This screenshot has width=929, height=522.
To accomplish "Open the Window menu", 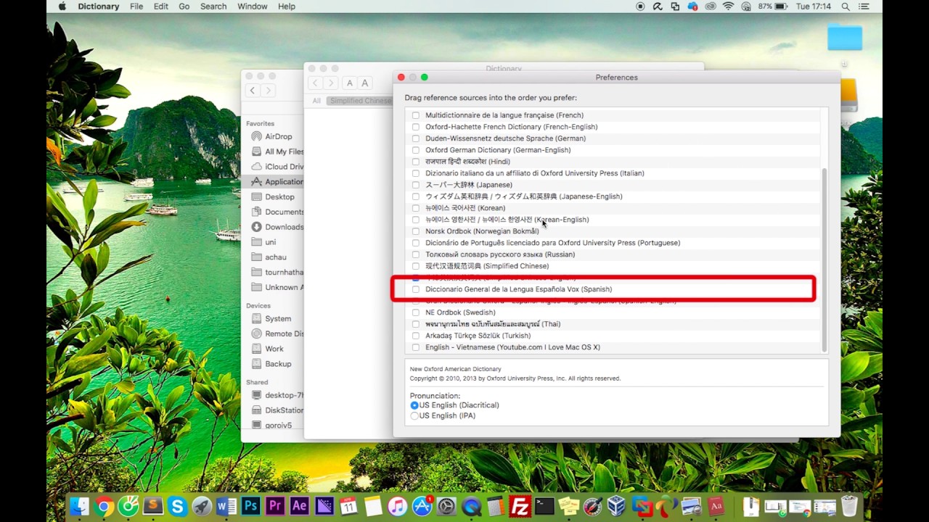I will (x=252, y=7).
